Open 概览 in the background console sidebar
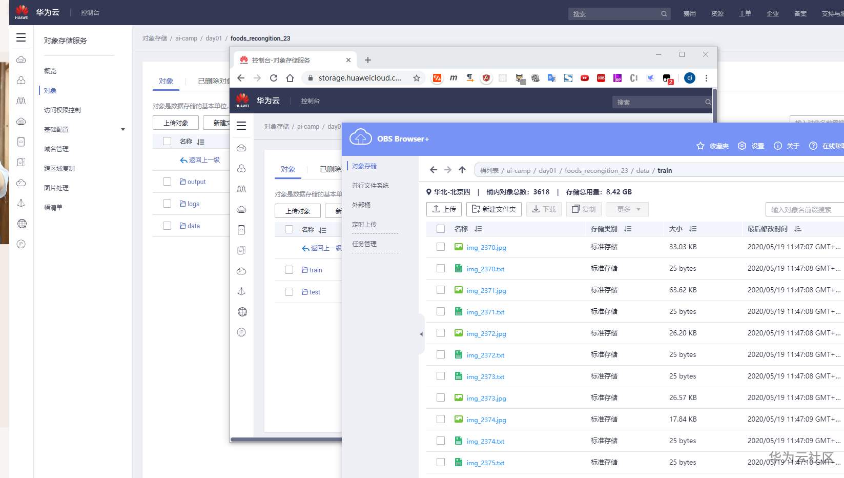The width and height of the screenshot is (844, 478). click(50, 71)
